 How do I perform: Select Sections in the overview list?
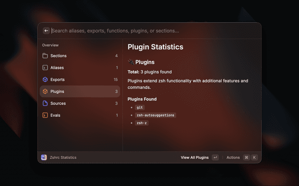(x=79, y=56)
